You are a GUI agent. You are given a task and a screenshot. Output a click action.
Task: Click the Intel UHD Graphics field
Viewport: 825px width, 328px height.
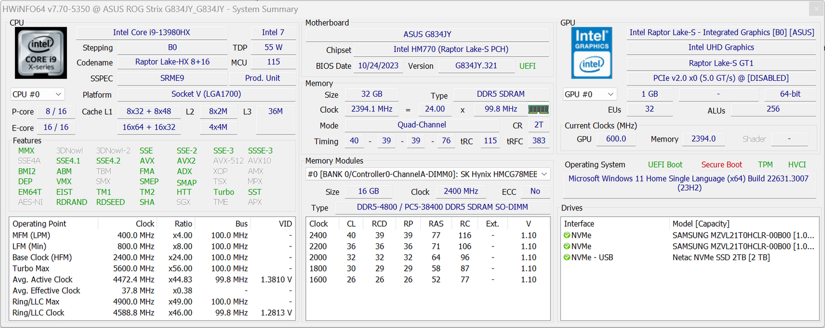[x=721, y=48]
